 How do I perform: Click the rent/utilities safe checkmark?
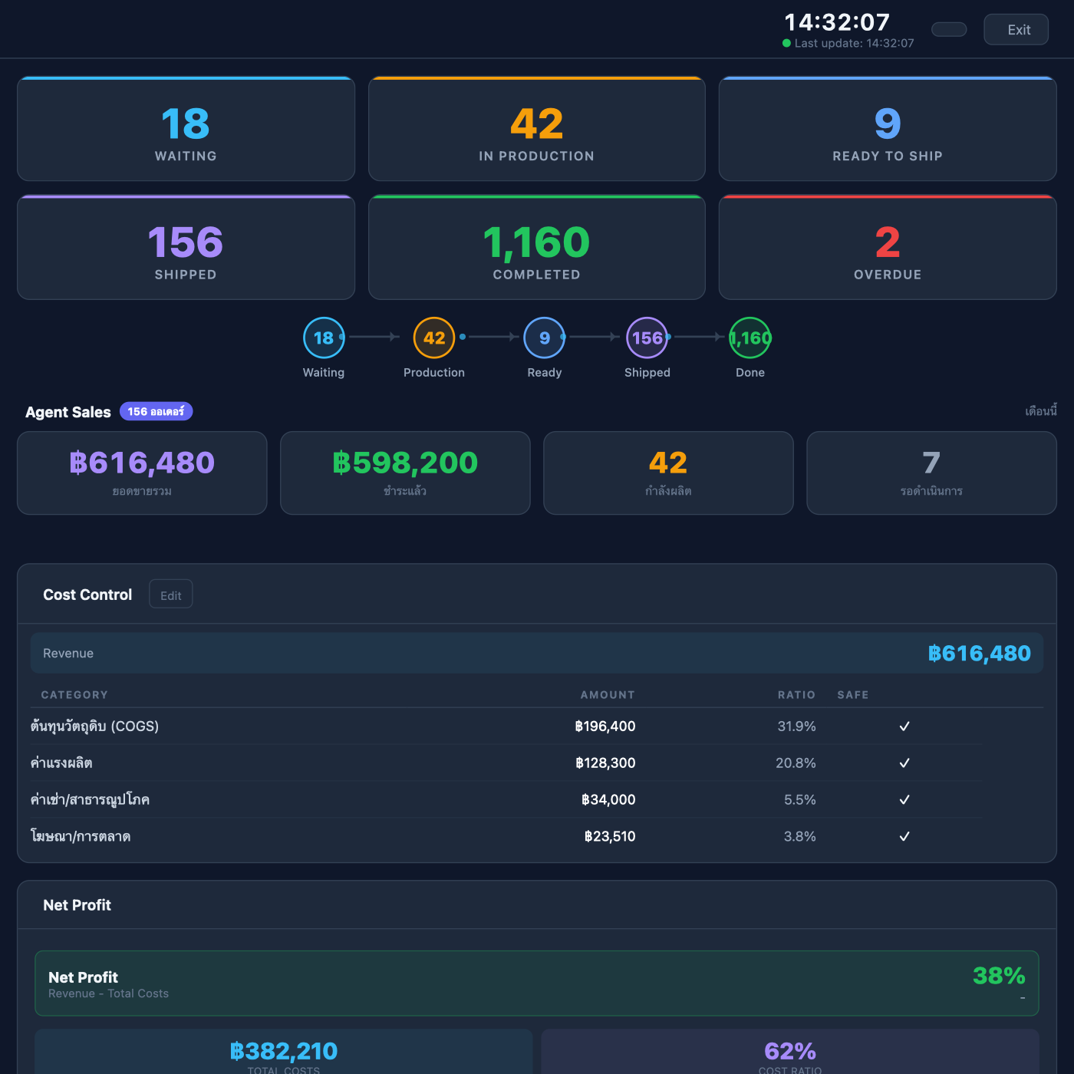point(904,800)
